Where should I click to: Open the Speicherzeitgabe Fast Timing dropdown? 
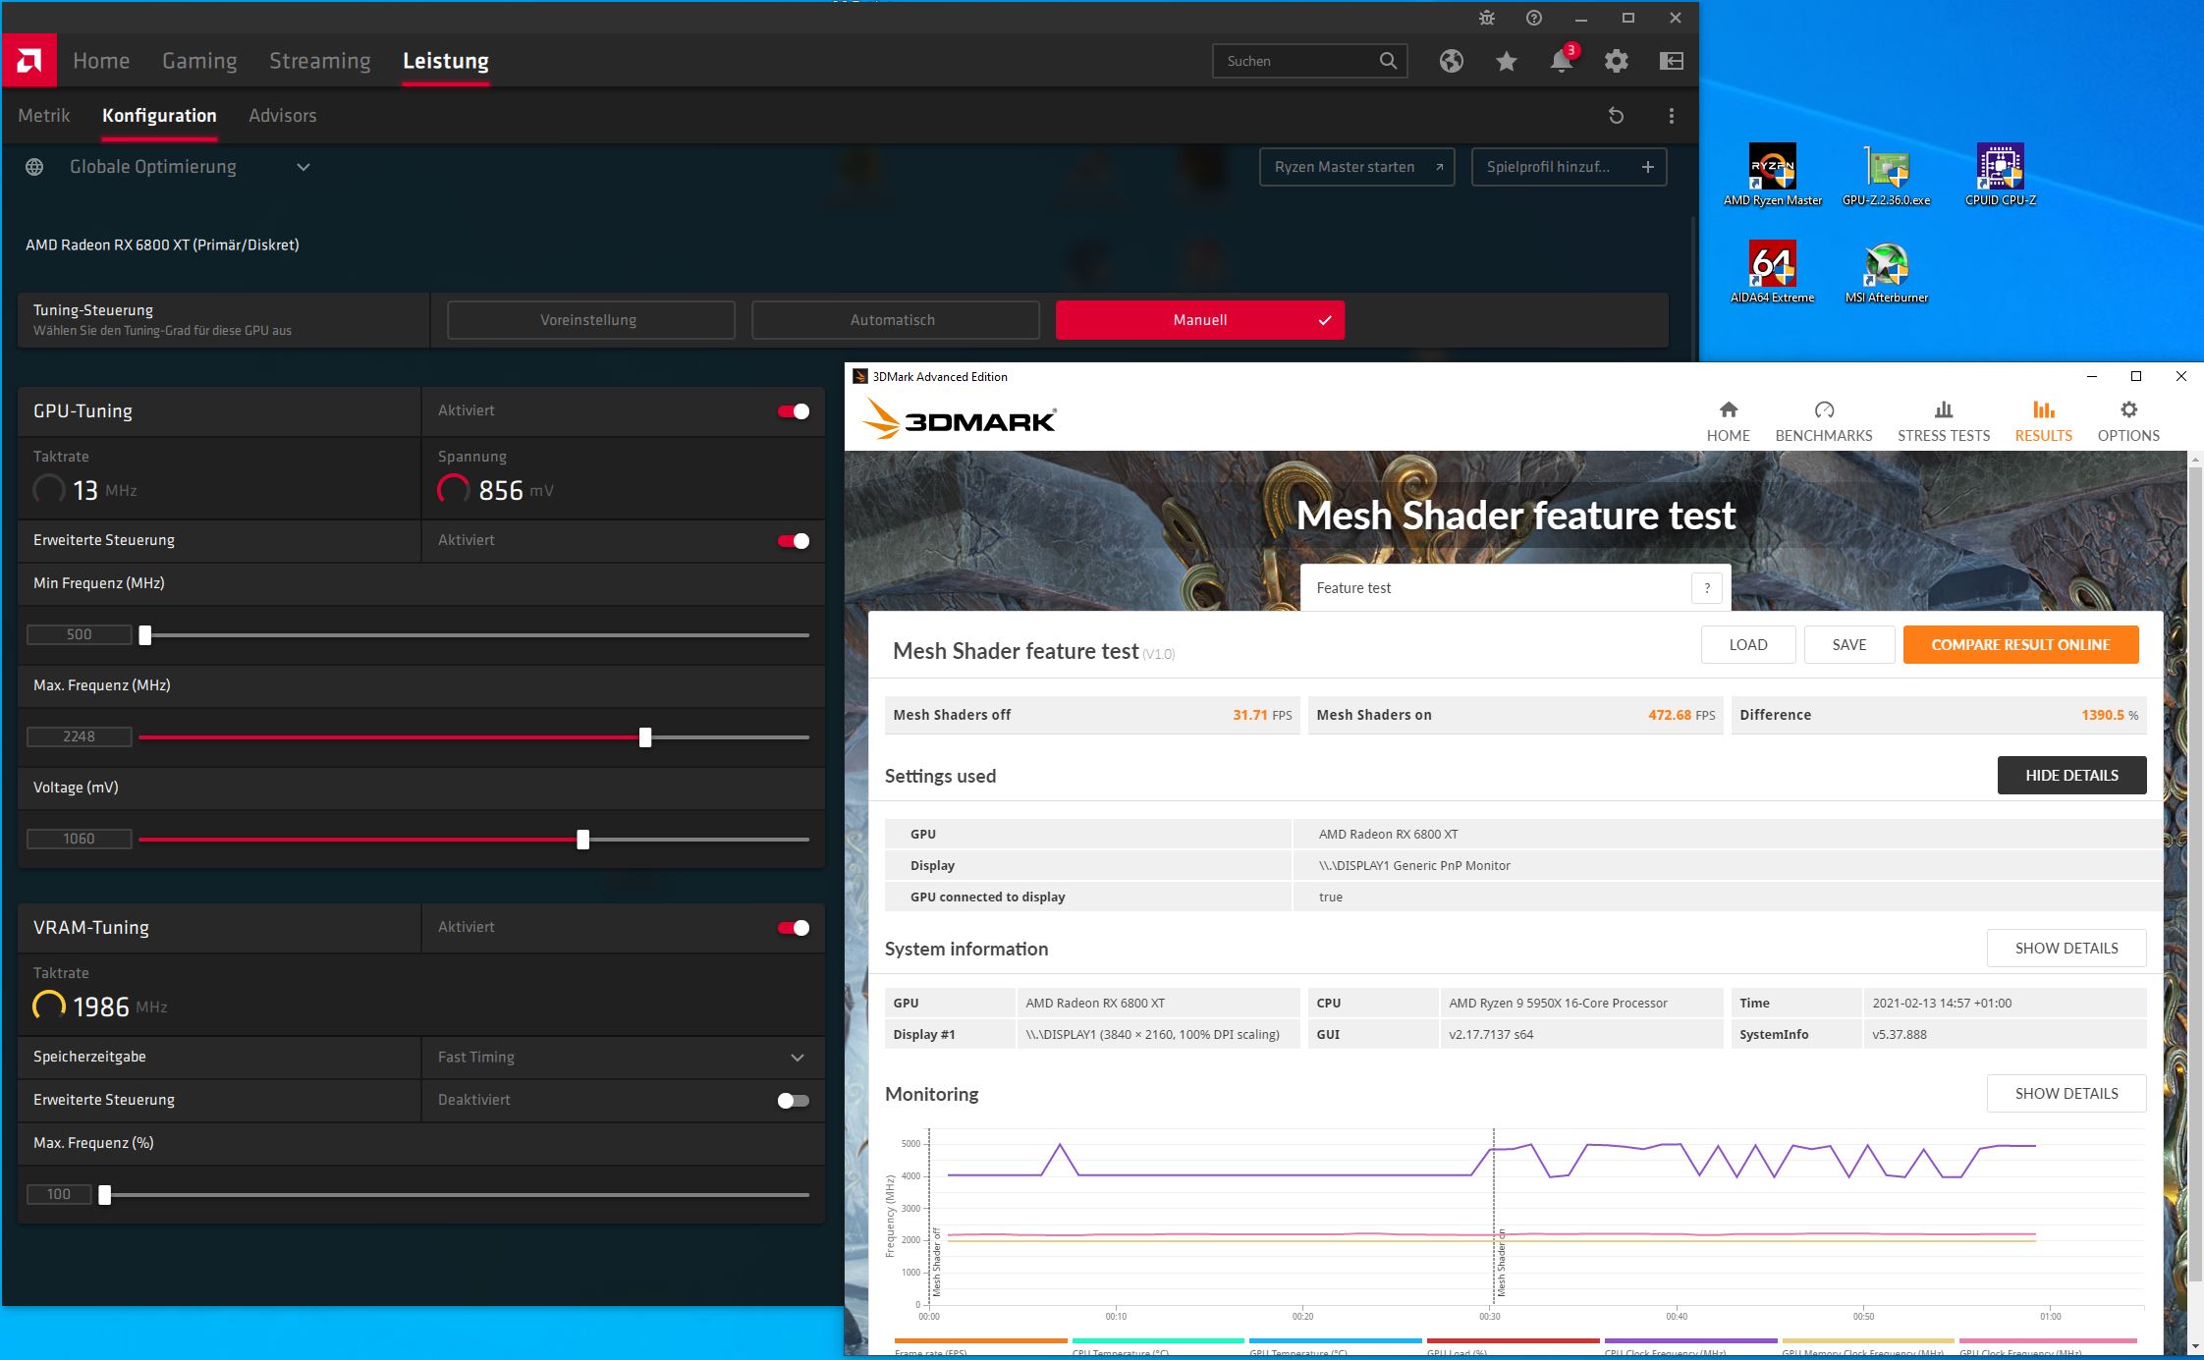click(797, 1058)
